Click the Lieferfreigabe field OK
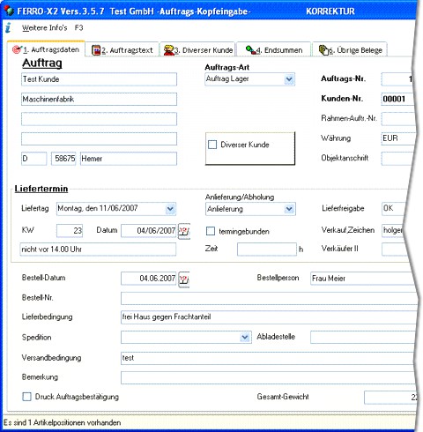 click(x=394, y=208)
